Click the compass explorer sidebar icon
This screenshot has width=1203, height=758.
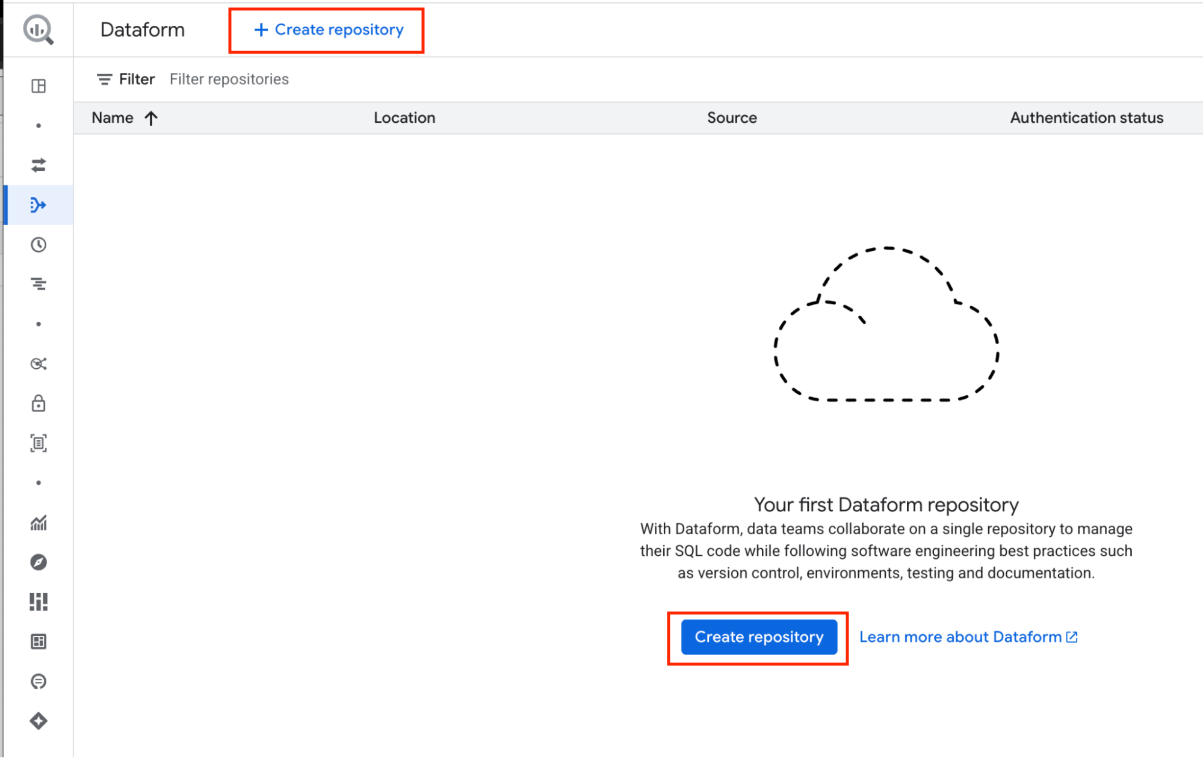(39, 562)
